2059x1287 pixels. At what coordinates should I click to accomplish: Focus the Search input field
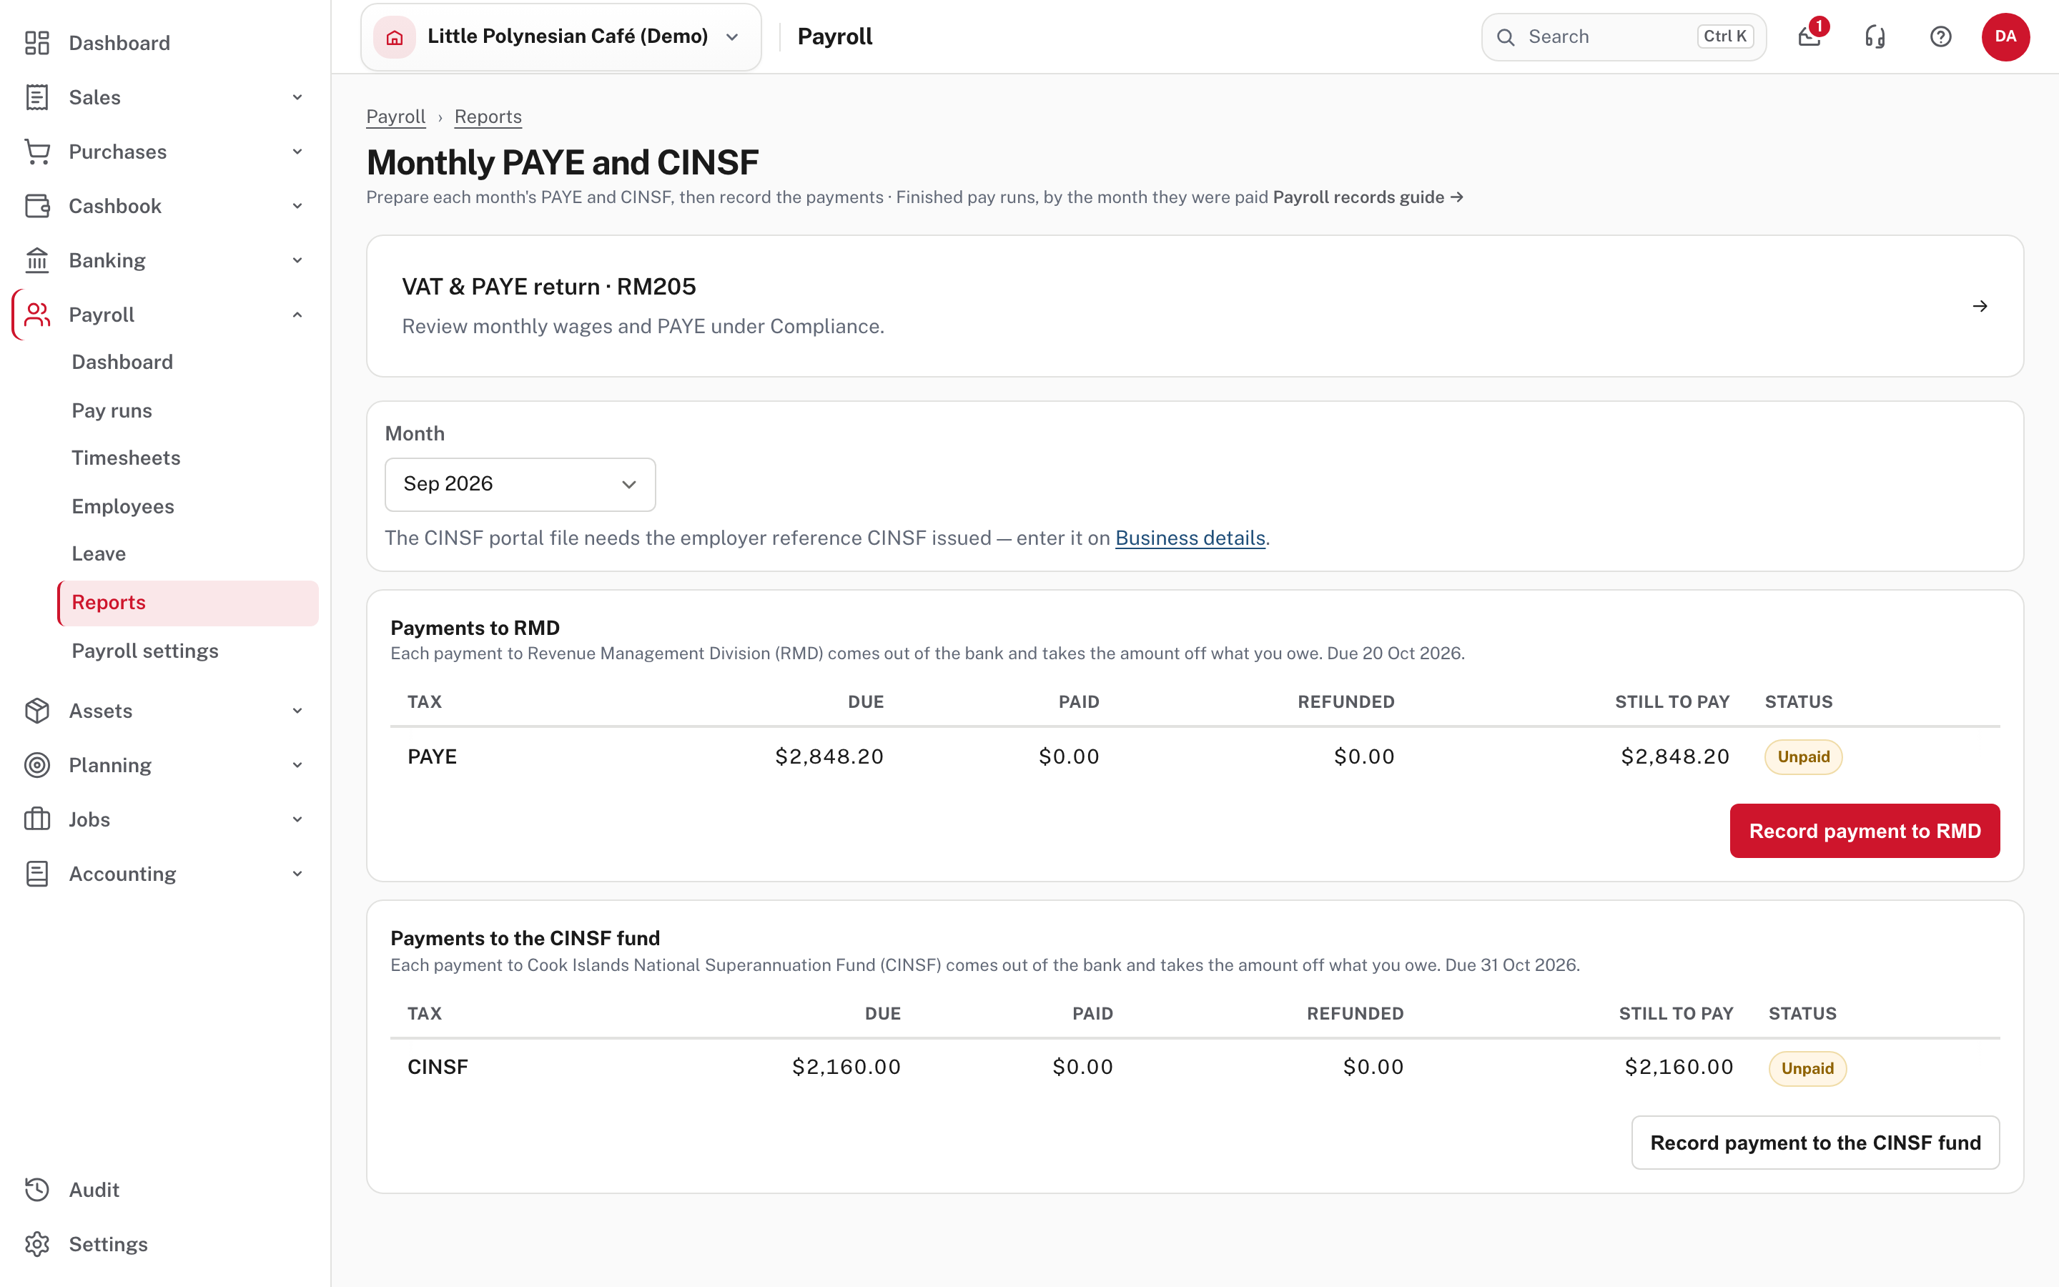point(1624,36)
